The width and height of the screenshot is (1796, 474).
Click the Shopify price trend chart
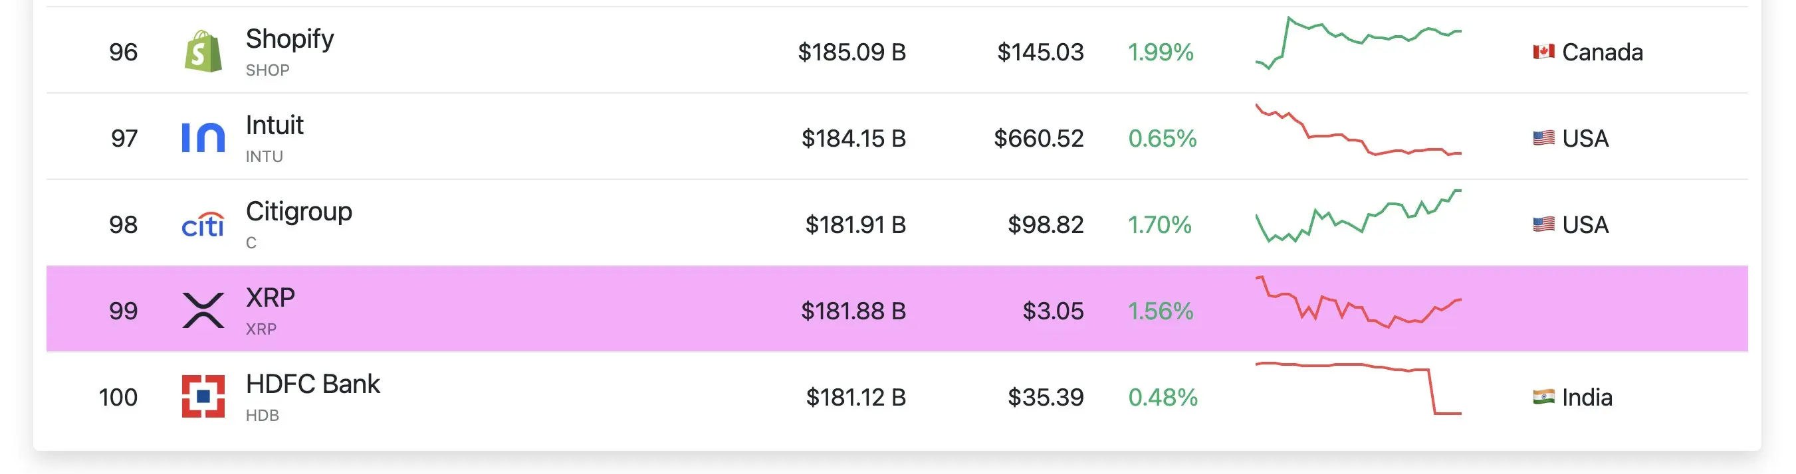pos(1358,43)
